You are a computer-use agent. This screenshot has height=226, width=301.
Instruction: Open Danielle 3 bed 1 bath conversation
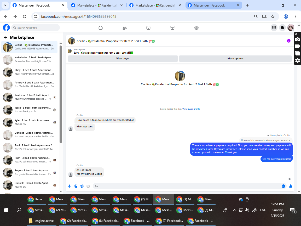click(x=29, y=185)
